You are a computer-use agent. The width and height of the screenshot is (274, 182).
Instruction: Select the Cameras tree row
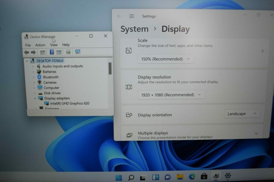(50, 82)
